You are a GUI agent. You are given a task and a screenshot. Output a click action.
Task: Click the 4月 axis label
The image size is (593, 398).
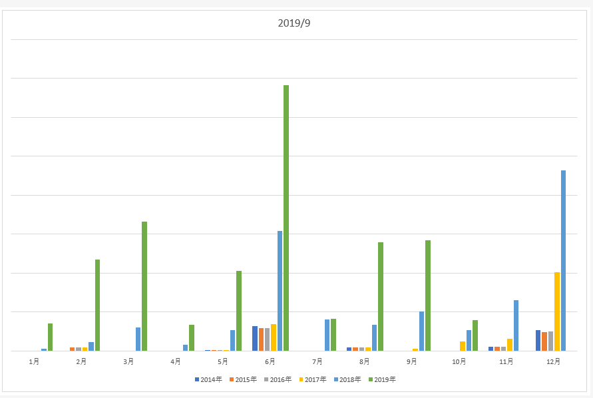point(176,361)
